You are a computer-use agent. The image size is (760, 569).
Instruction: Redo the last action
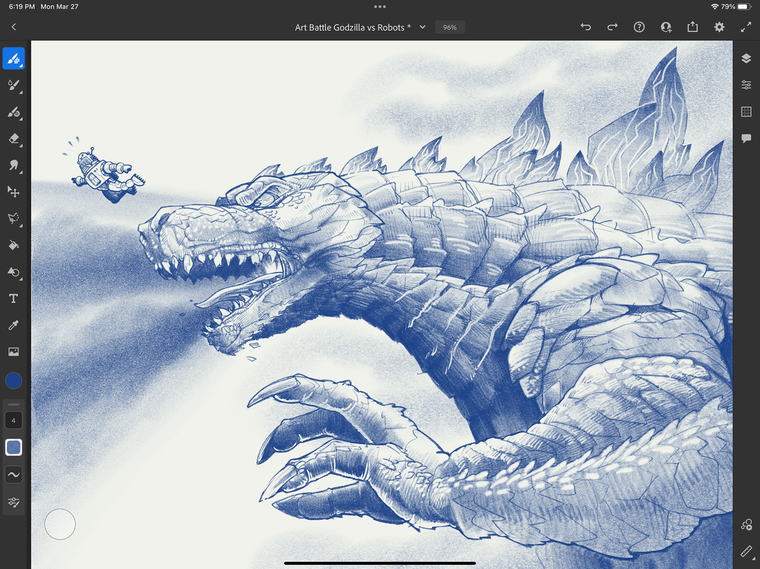point(612,27)
